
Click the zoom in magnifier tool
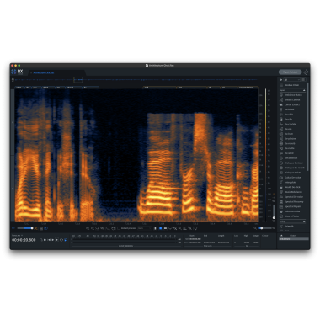pyautogui.click(x=88, y=228)
